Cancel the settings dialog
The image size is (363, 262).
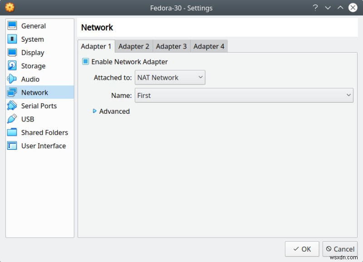[340, 249]
